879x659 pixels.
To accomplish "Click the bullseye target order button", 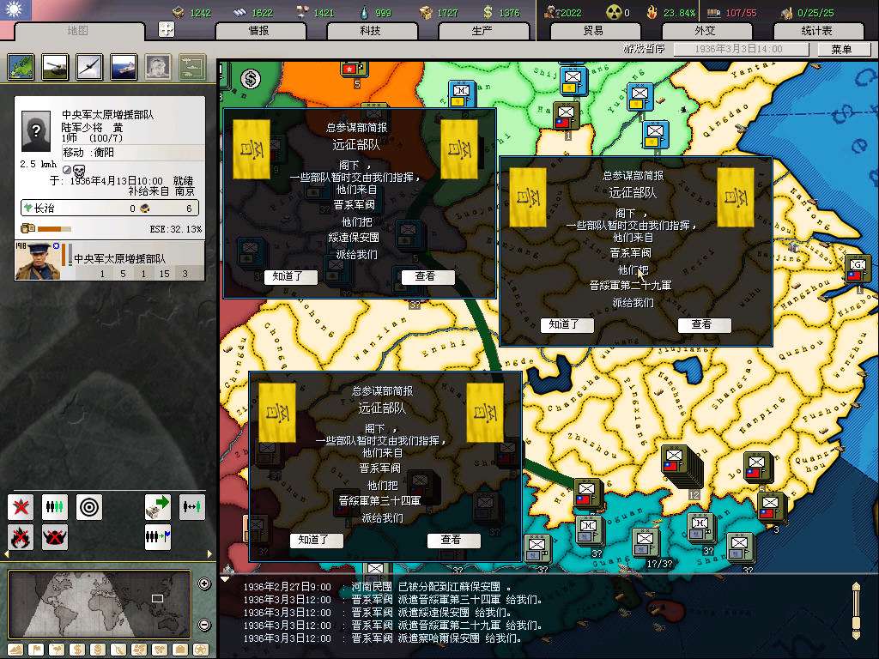I will click(89, 507).
